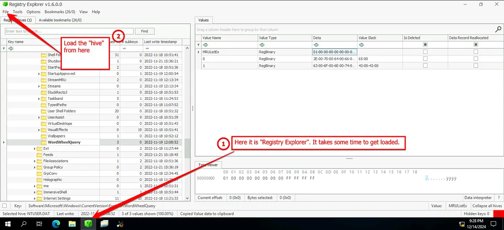Viewport: 504px width, 230px height.
Task: Expand the StartupApproved key
Action: tap(39, 74)
